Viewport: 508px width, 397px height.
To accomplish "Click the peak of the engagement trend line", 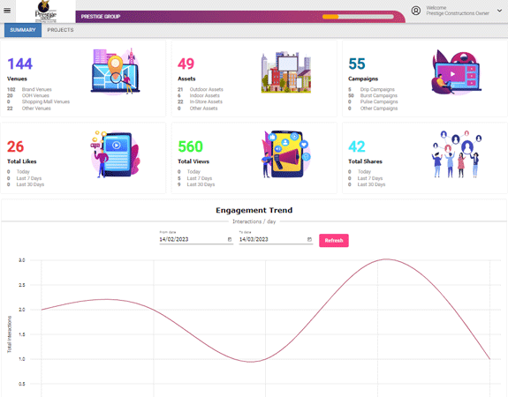I will pos(386,259).
